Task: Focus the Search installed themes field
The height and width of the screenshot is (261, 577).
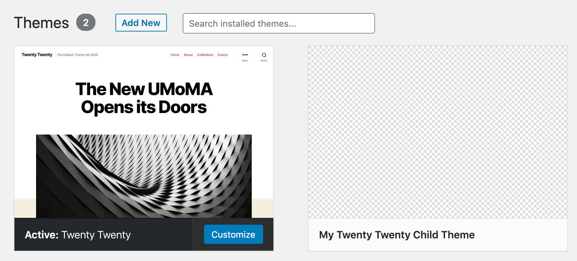Action: click(279, 23)
